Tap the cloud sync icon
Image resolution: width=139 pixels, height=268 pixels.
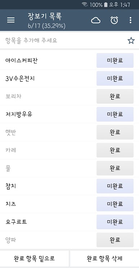pos(96,20)
